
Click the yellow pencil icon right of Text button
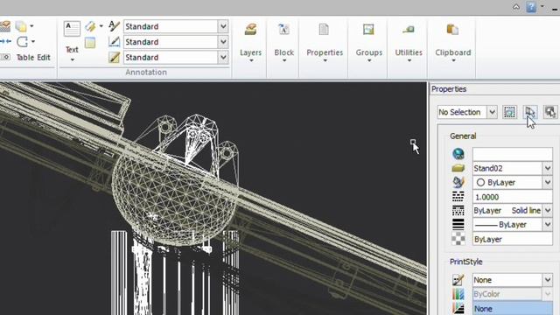(90, 26)
